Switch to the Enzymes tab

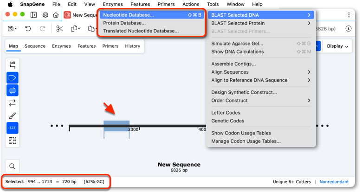[61, 46]
